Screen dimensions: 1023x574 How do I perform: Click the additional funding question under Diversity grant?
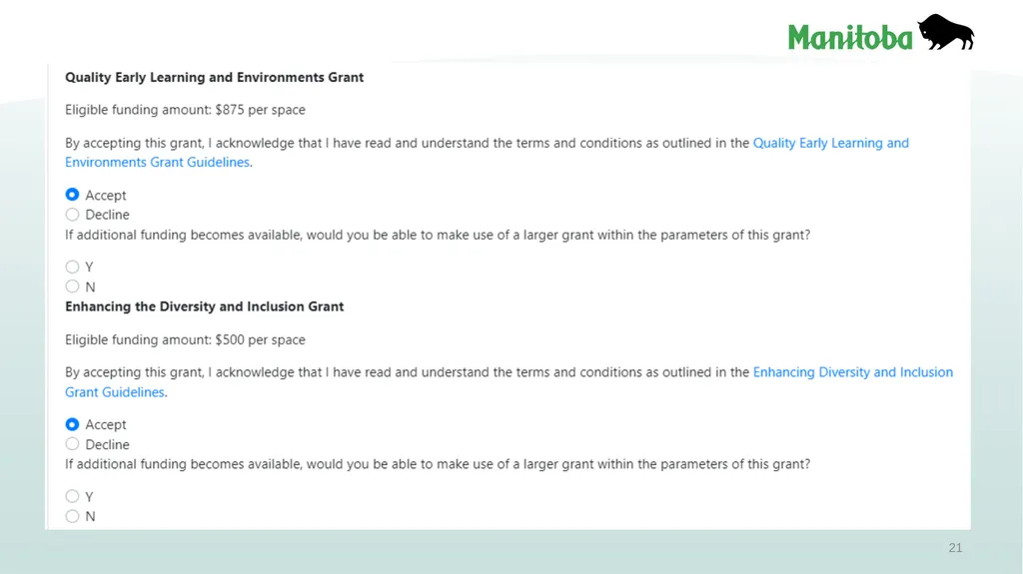click(438, 464)
